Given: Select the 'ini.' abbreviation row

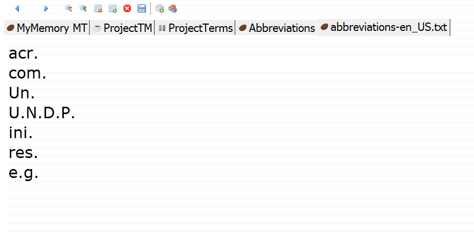Looking at the screenshot, I should [21, 133].
